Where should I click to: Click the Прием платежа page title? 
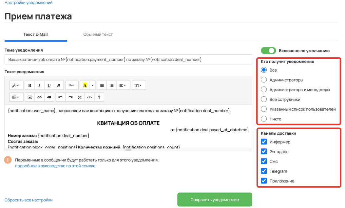tap(38, 16)
